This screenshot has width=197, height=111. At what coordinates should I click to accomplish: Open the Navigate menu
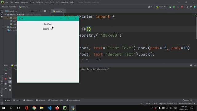click(x=24, y=2)
